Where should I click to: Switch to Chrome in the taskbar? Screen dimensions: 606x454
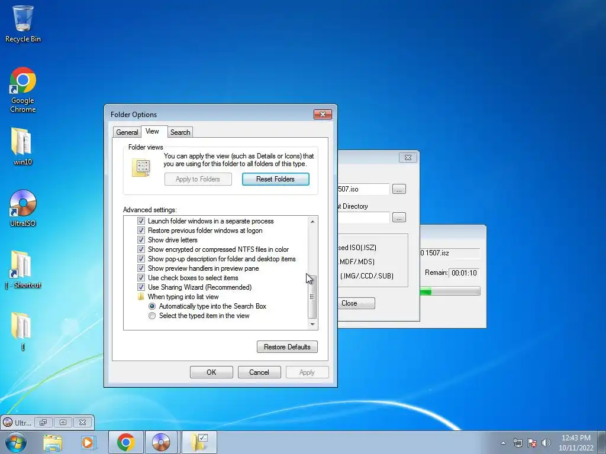(x=126, y=442)
